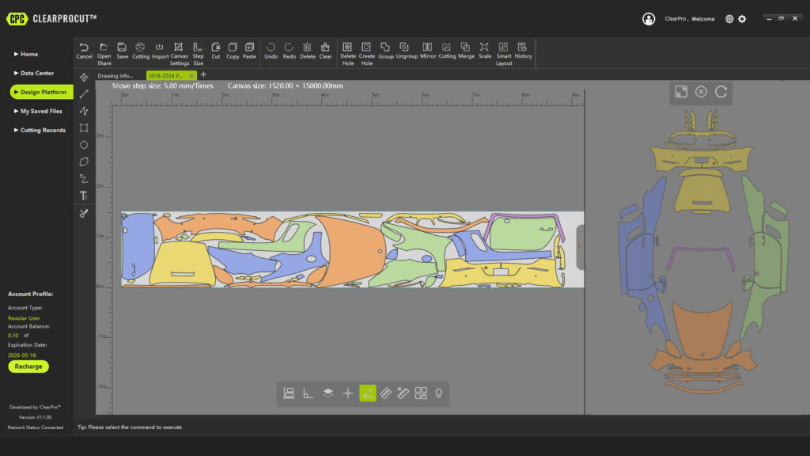Save the current drawing
Viewport: 810px width, 456px height.
[122, 51]
